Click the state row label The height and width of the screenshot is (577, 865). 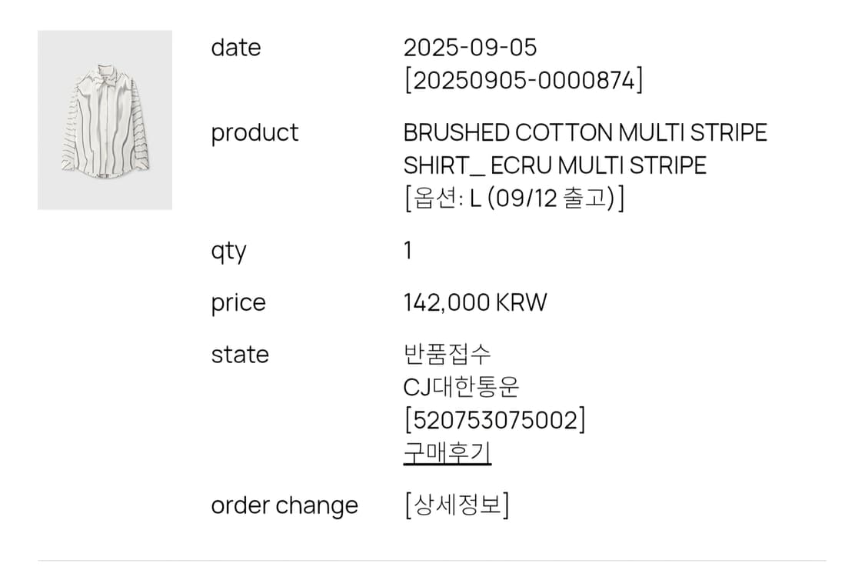coord(239,355)
